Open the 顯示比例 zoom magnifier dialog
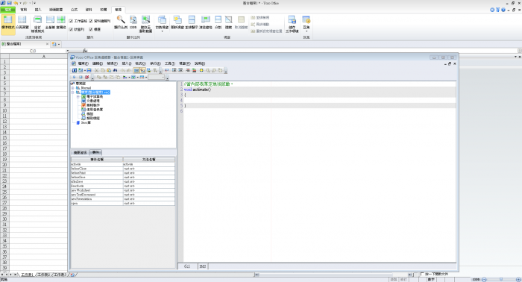522x282 pixels. pyautogui.click(x=121, y=22)
